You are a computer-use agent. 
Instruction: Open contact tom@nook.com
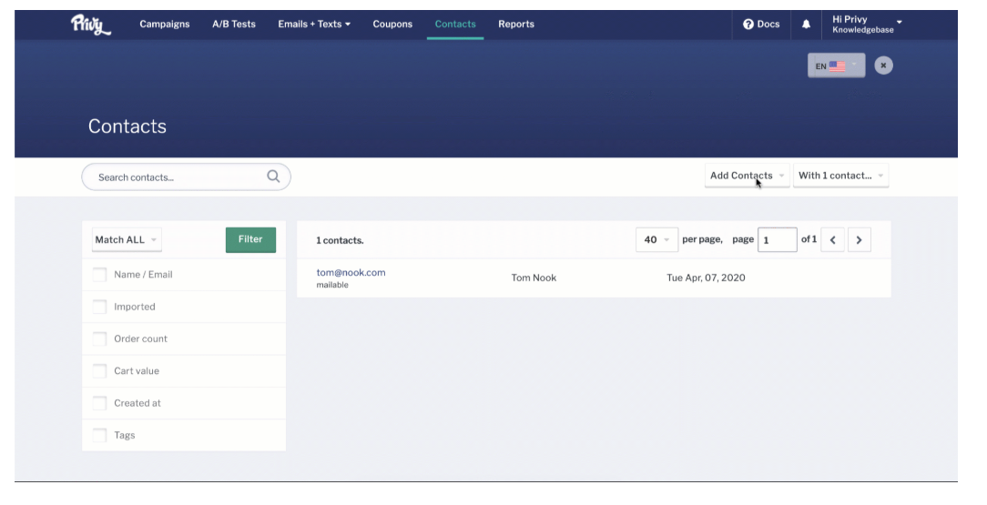click(351, 272)
